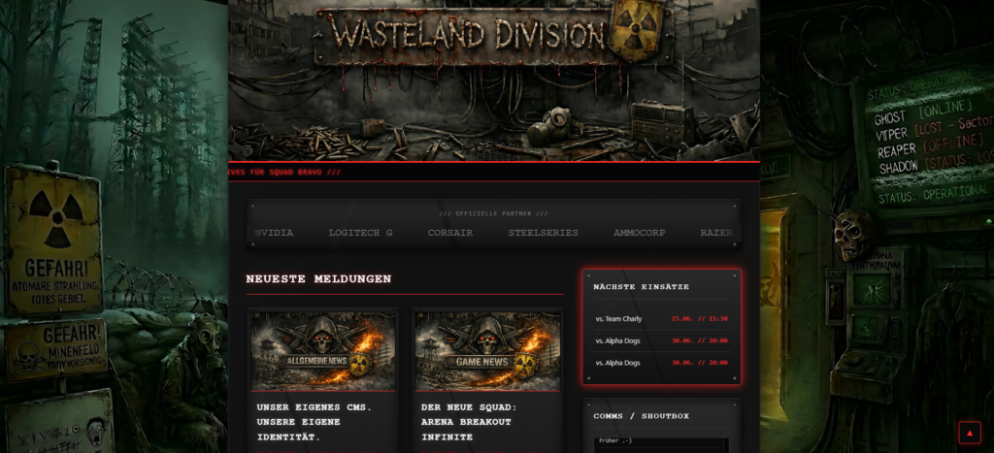Visit the SteelSeries partner link

[x=544, y=233]
